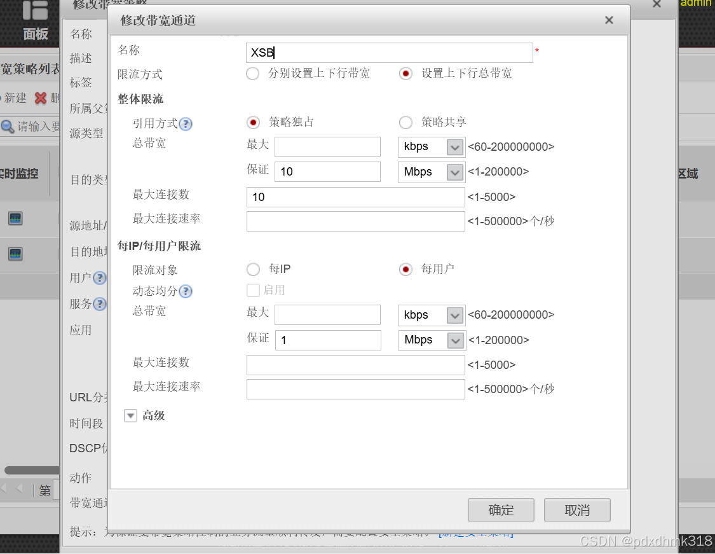The image size is (715, 554).
Task: Click the per-user 最大连接数 input field
Action: click(356, 365)
